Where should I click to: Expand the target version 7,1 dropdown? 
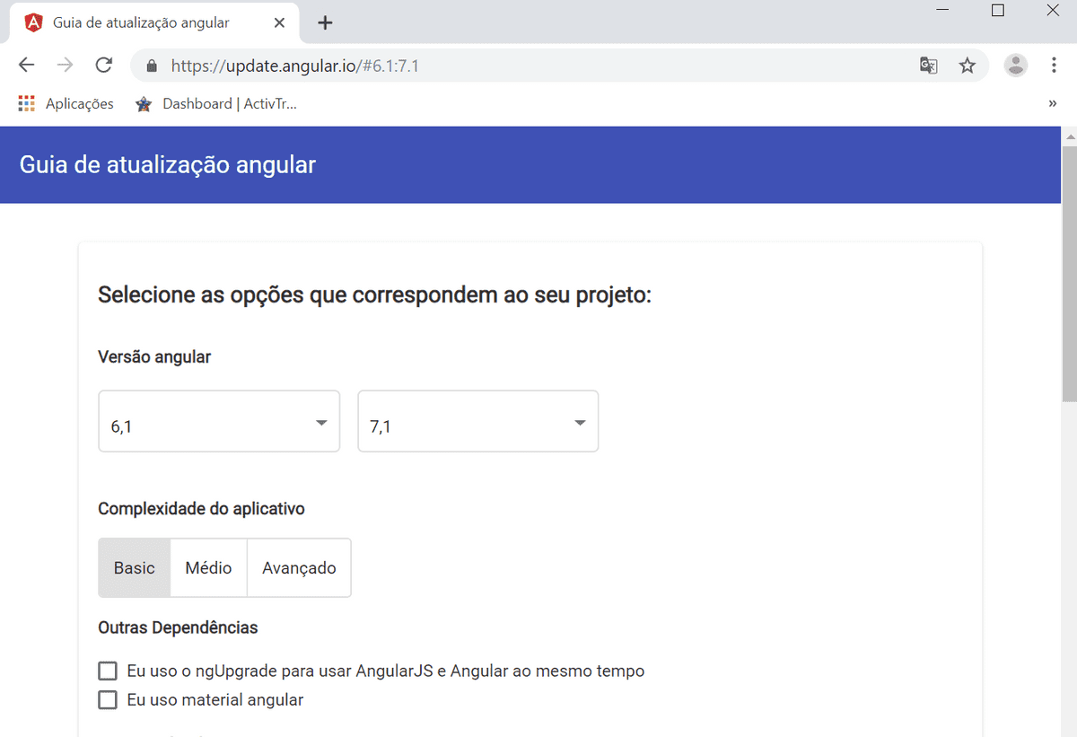(x=477, y=421)
